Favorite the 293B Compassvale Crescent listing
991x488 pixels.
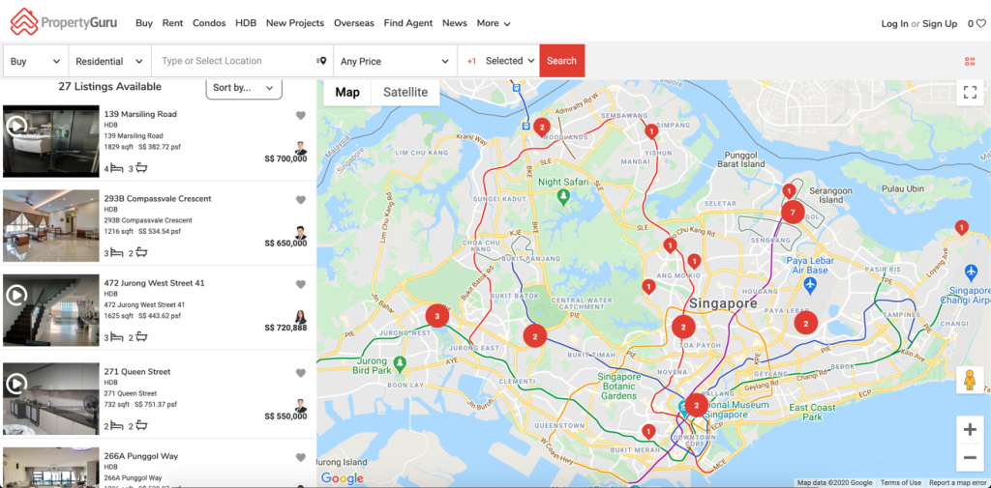point(301,200)
